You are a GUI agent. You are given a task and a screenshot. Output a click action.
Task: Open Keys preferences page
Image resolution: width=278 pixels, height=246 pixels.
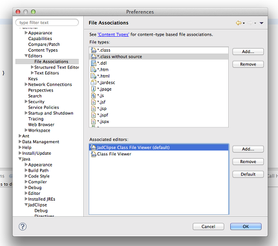tap(33, 79)
